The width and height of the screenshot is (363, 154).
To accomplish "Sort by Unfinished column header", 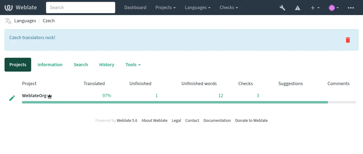I will [140, 84].
